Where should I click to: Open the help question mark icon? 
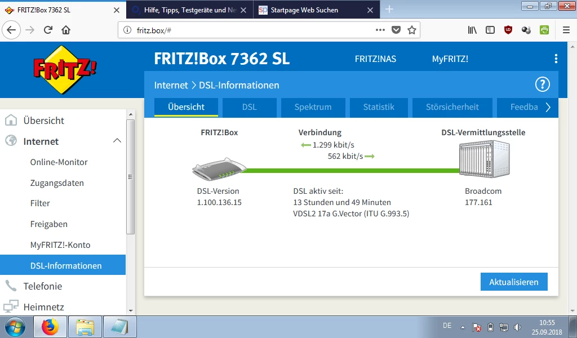[x=543, y=84]
